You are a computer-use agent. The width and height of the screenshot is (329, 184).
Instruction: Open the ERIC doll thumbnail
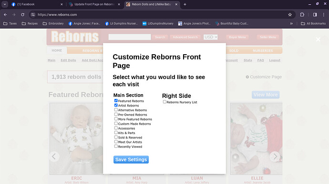(x=76, y=138)
